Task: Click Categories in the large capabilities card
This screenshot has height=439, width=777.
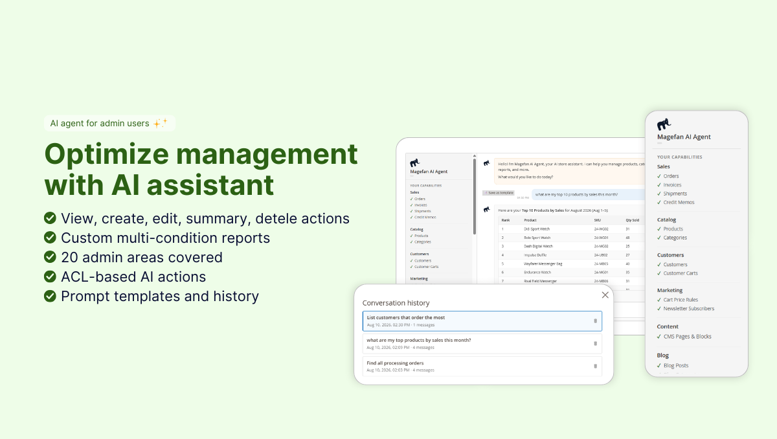Action: pyautogui.click(x=675, y=238)
